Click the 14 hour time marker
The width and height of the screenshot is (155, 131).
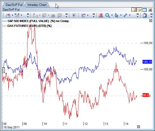point(127,124)
